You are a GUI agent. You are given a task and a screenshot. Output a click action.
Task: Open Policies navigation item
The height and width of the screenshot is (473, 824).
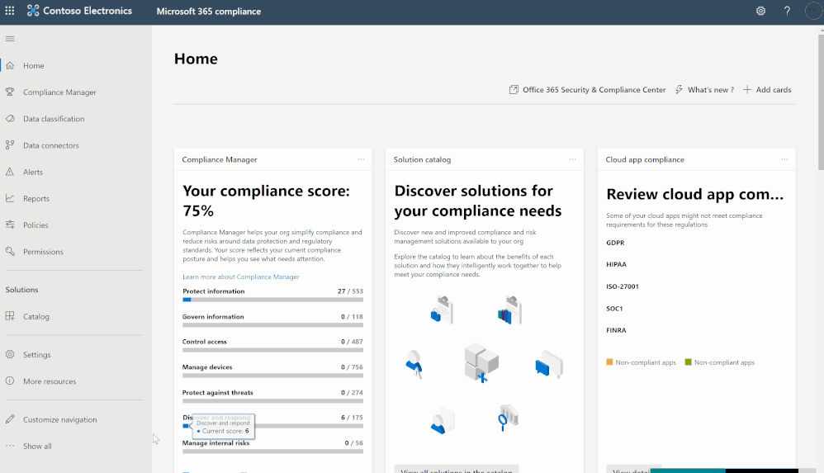tap(36, 225)
